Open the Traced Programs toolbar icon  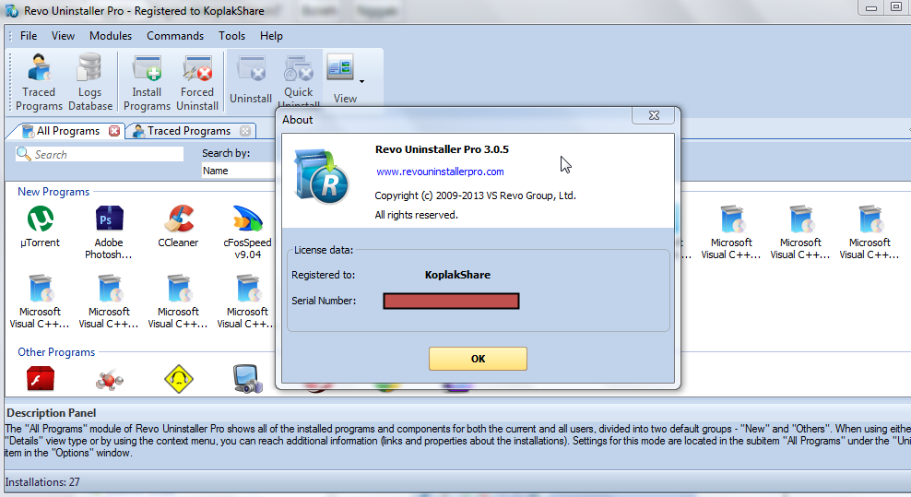point(39,81)
